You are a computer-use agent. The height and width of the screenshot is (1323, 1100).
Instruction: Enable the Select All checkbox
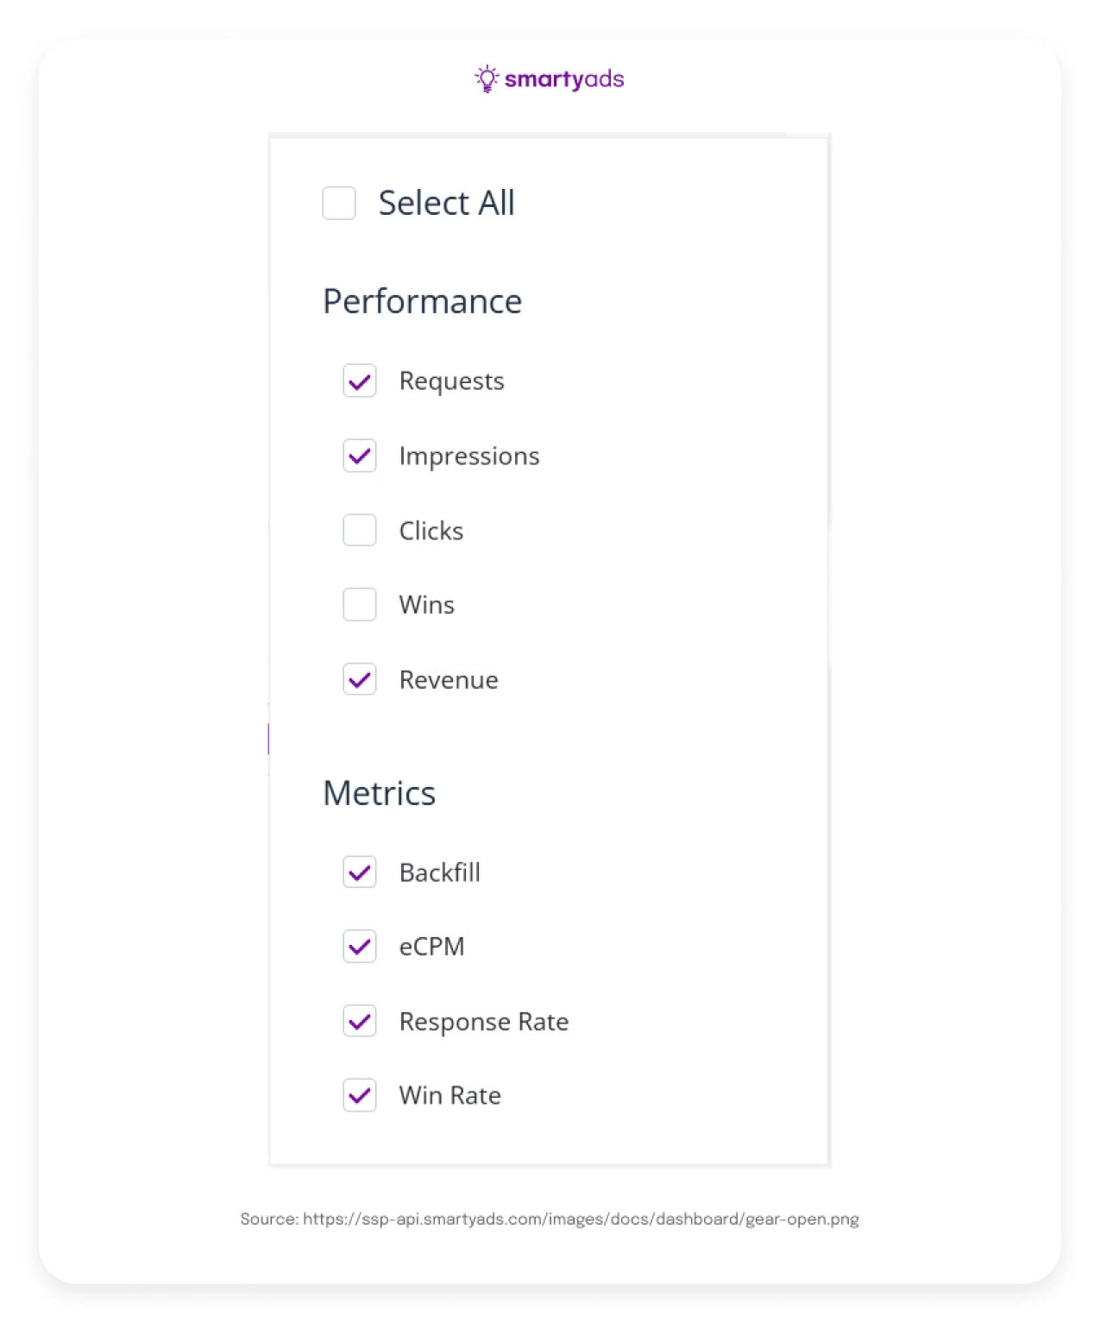(338, 203)
